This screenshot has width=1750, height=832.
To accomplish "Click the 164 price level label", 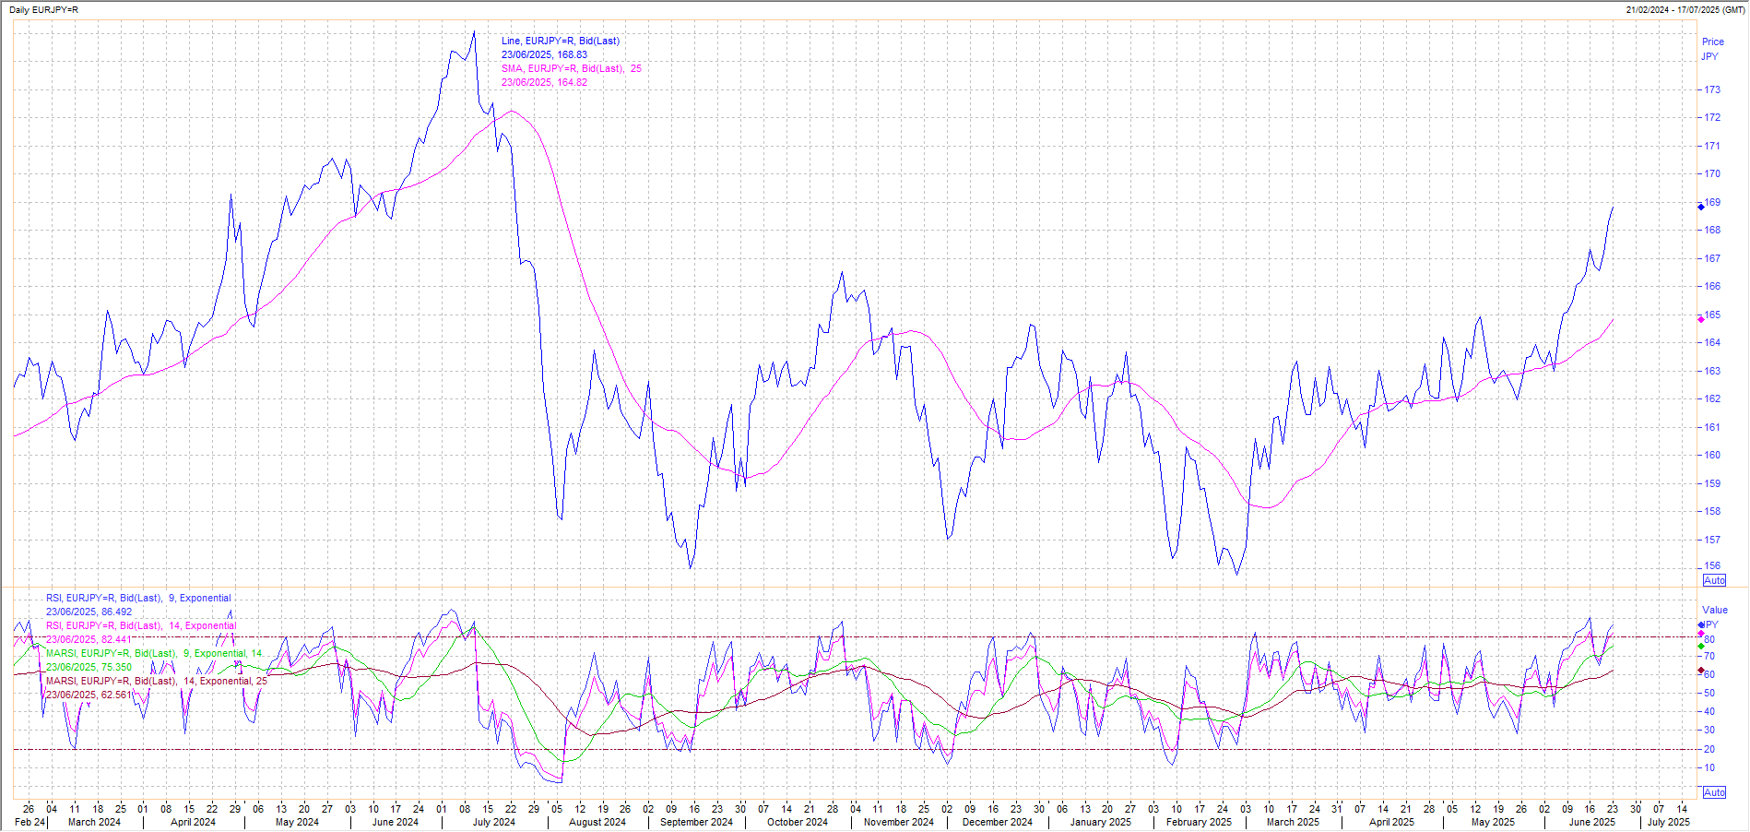I will click(x=1712, y=342).
